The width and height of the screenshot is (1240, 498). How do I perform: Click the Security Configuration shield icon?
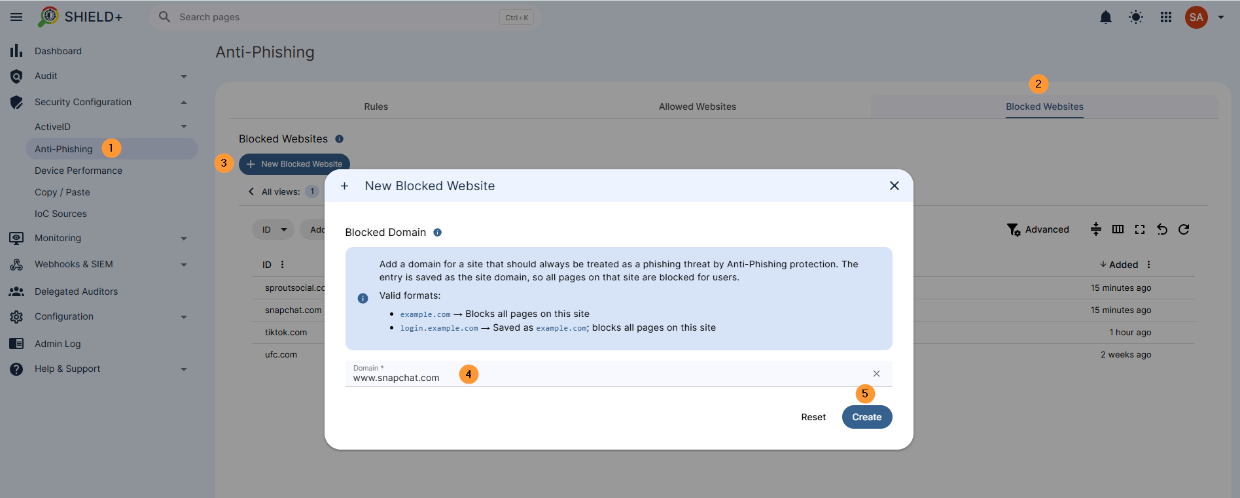point(16,103)
